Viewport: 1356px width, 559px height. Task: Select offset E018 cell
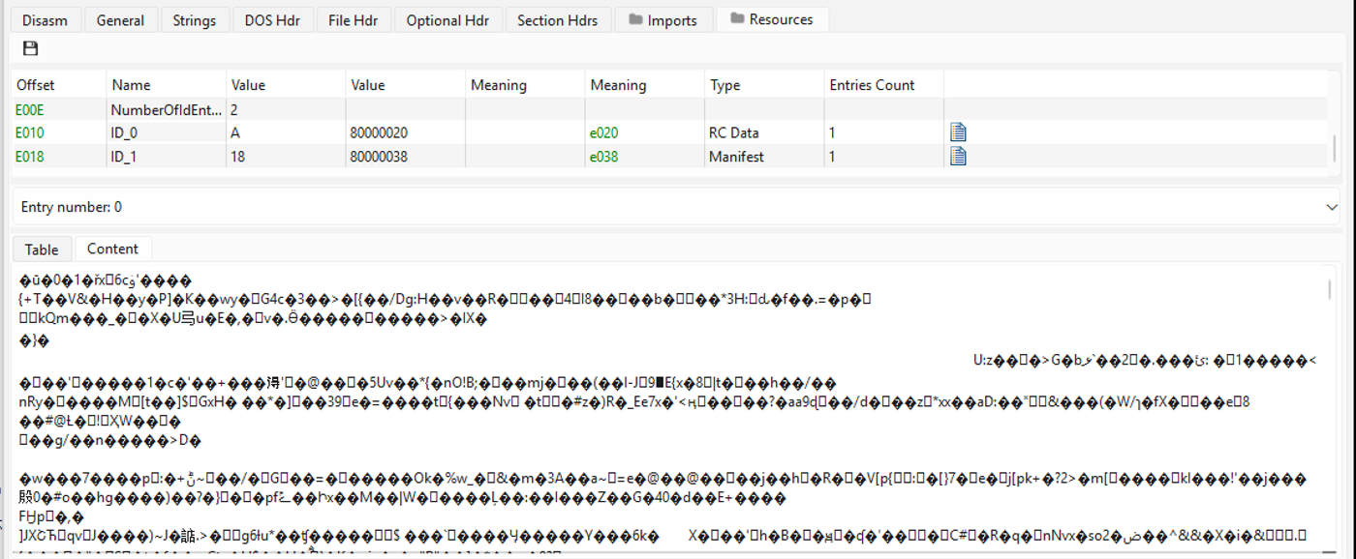(x=58, y=156)
